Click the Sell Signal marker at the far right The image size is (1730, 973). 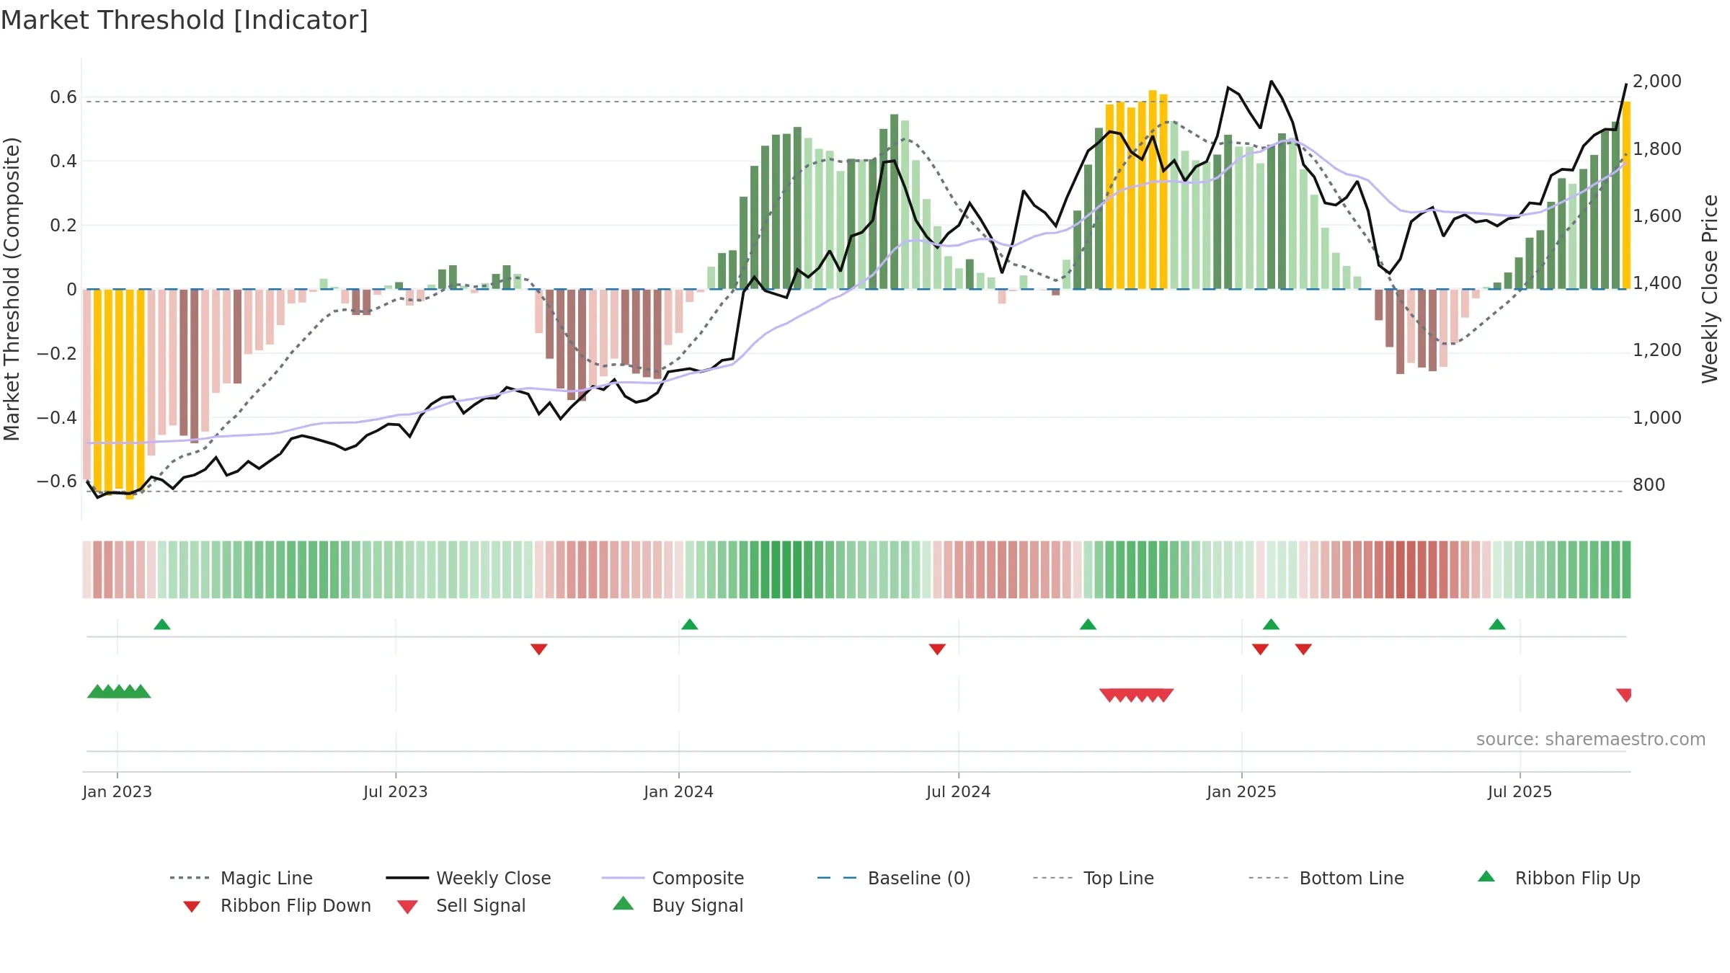coord(1624,695)
